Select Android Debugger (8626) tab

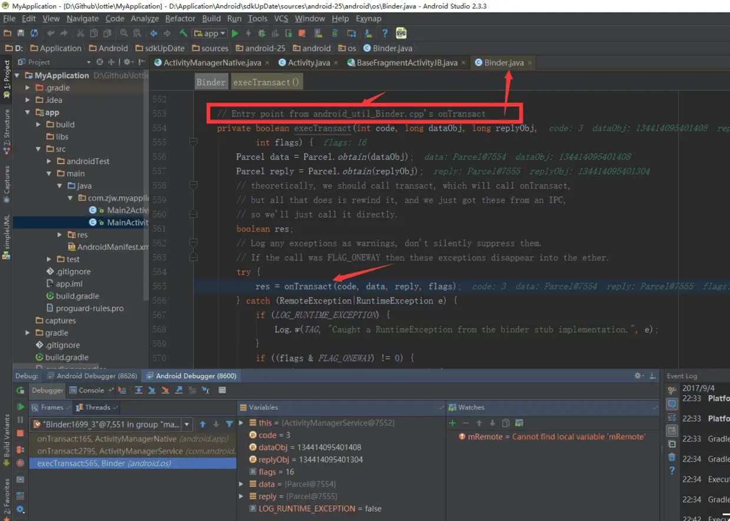(92, 376)
